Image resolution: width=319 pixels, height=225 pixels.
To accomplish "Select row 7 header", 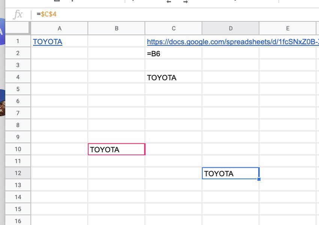I will pos(18,113).
